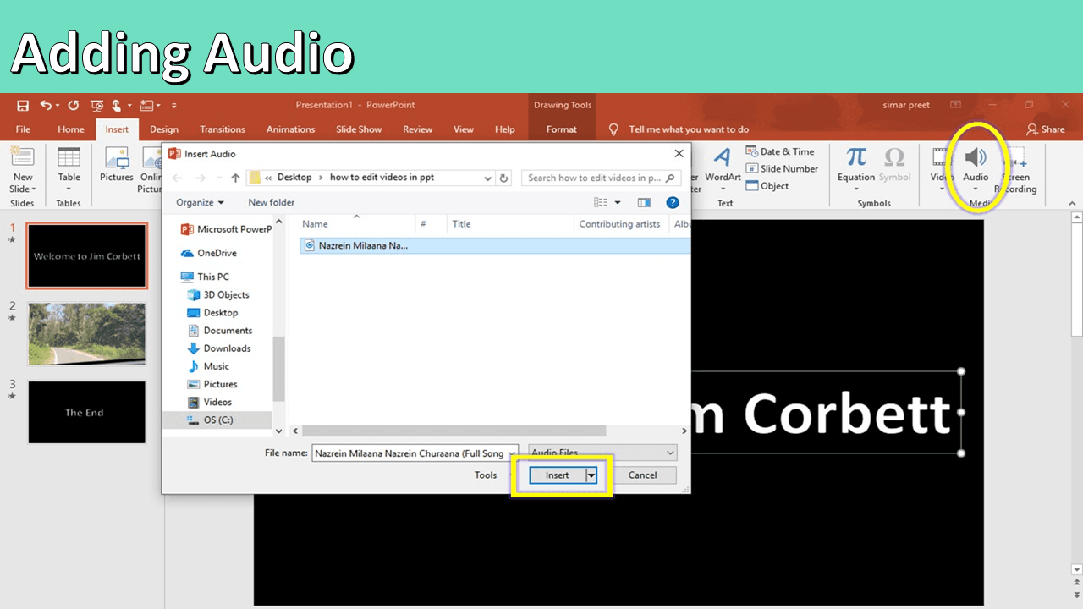This screenshot has width=1083, height=609.
Task: Switch to the Home tab
Action: click(71, 129)
